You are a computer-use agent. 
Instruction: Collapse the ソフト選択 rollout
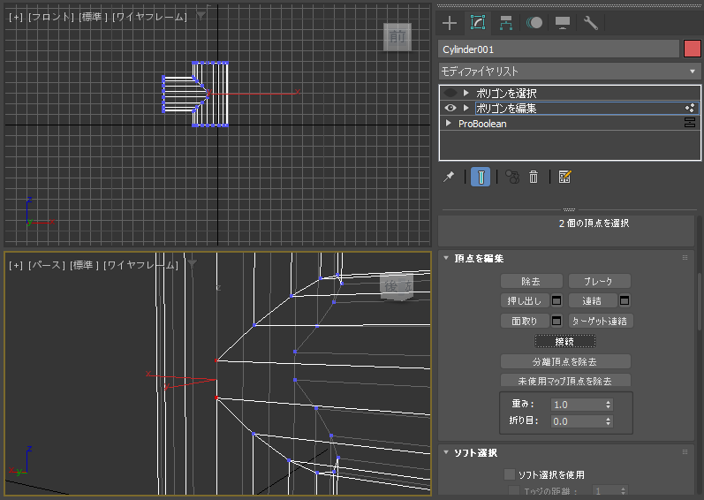[446, 452]
